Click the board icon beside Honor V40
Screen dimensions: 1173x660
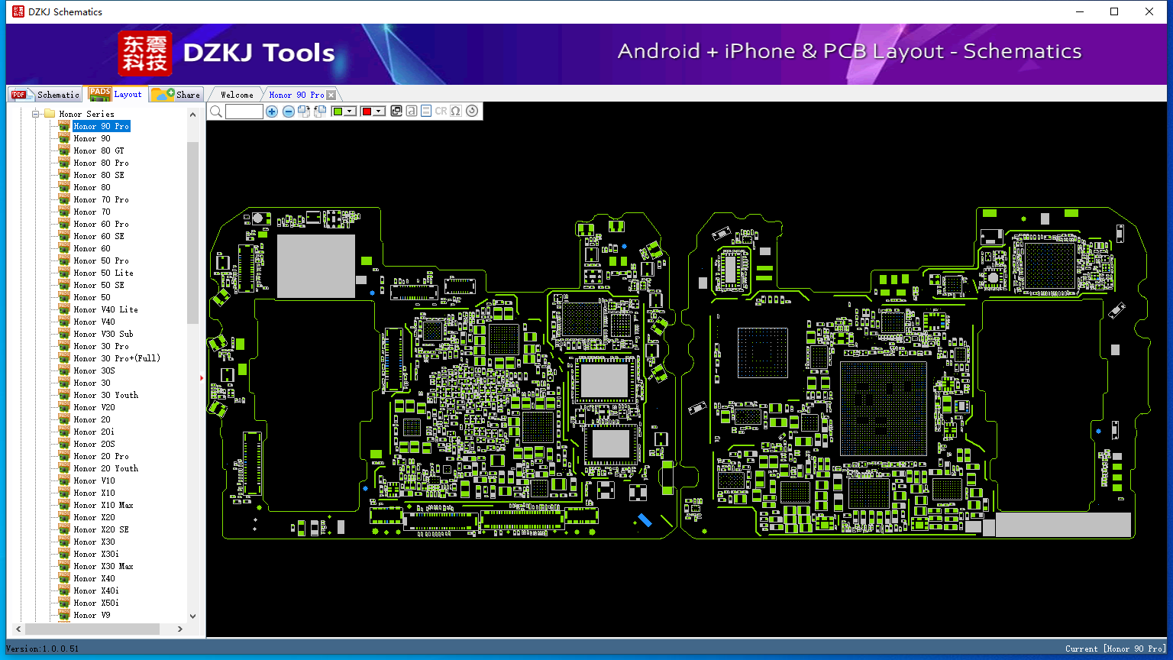pos(64,322)
